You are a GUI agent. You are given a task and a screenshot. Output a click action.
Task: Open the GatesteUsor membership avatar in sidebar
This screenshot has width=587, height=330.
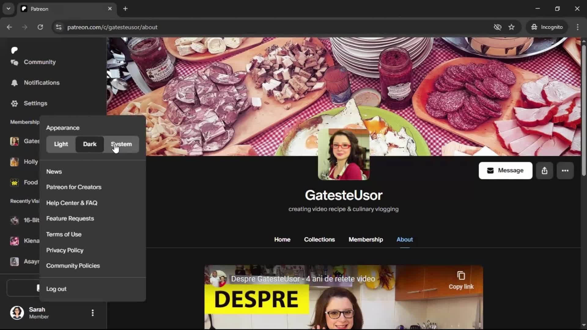tap(14, 141)
